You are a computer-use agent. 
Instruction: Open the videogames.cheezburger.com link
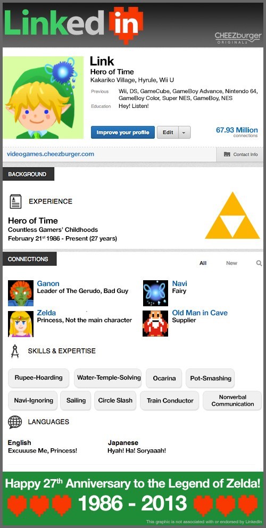coord(51,154)
